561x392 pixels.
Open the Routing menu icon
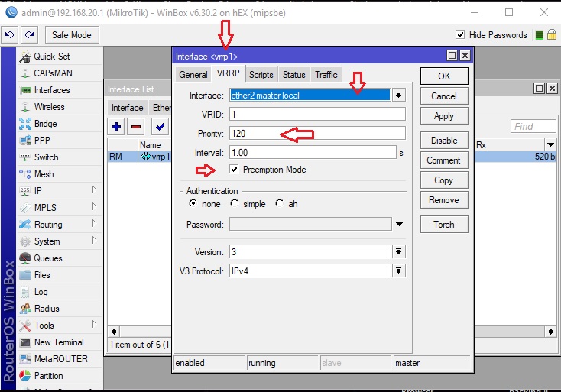(x=25, y=225)
